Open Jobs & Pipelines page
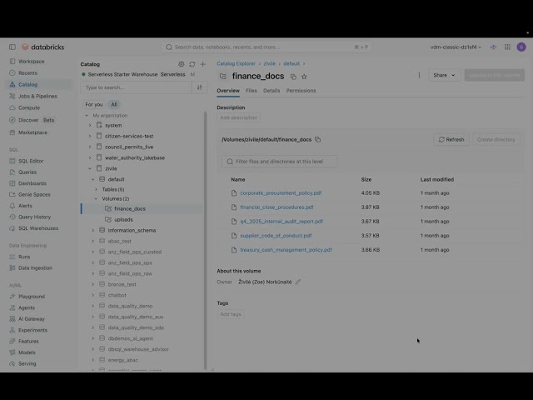The height and width of the screenshot is (400, 533). (x=37, y=96)
